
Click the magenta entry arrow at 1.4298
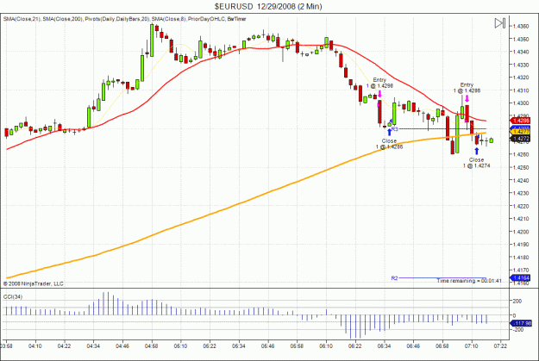pos(379,93)
